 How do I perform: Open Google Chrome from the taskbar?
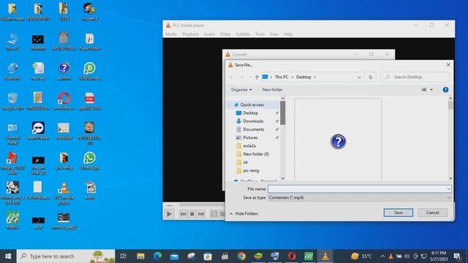click(241, 256)
